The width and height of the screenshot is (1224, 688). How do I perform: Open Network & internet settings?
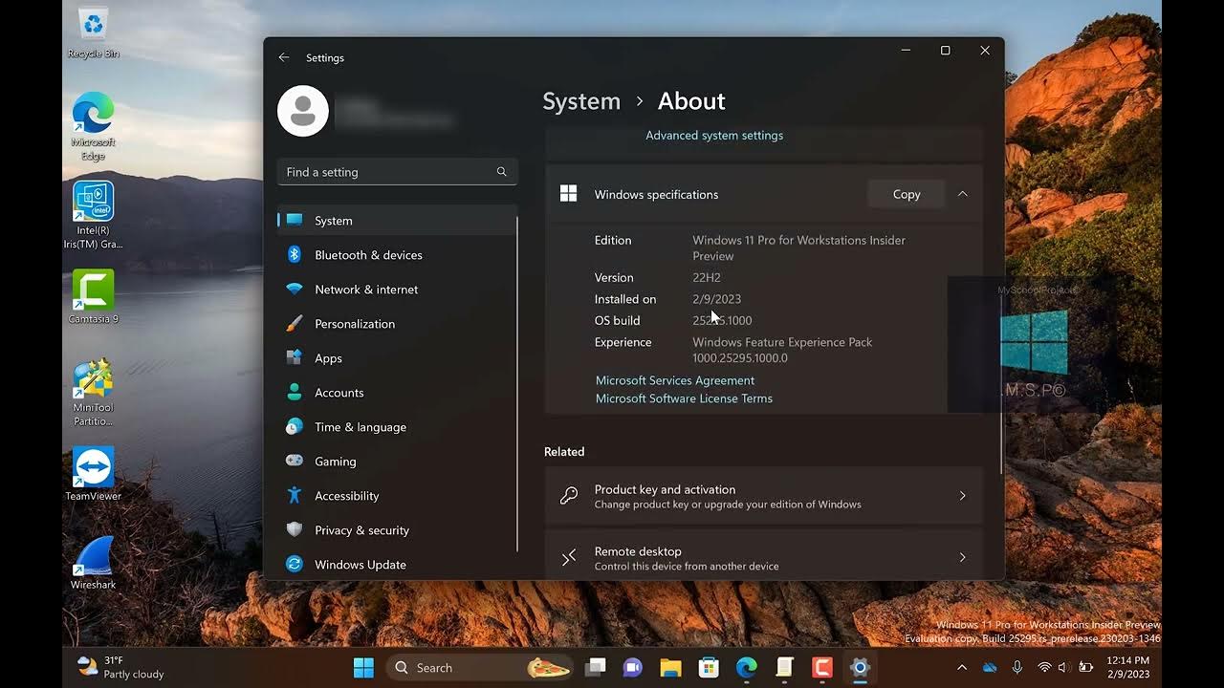tap(397, 290)
